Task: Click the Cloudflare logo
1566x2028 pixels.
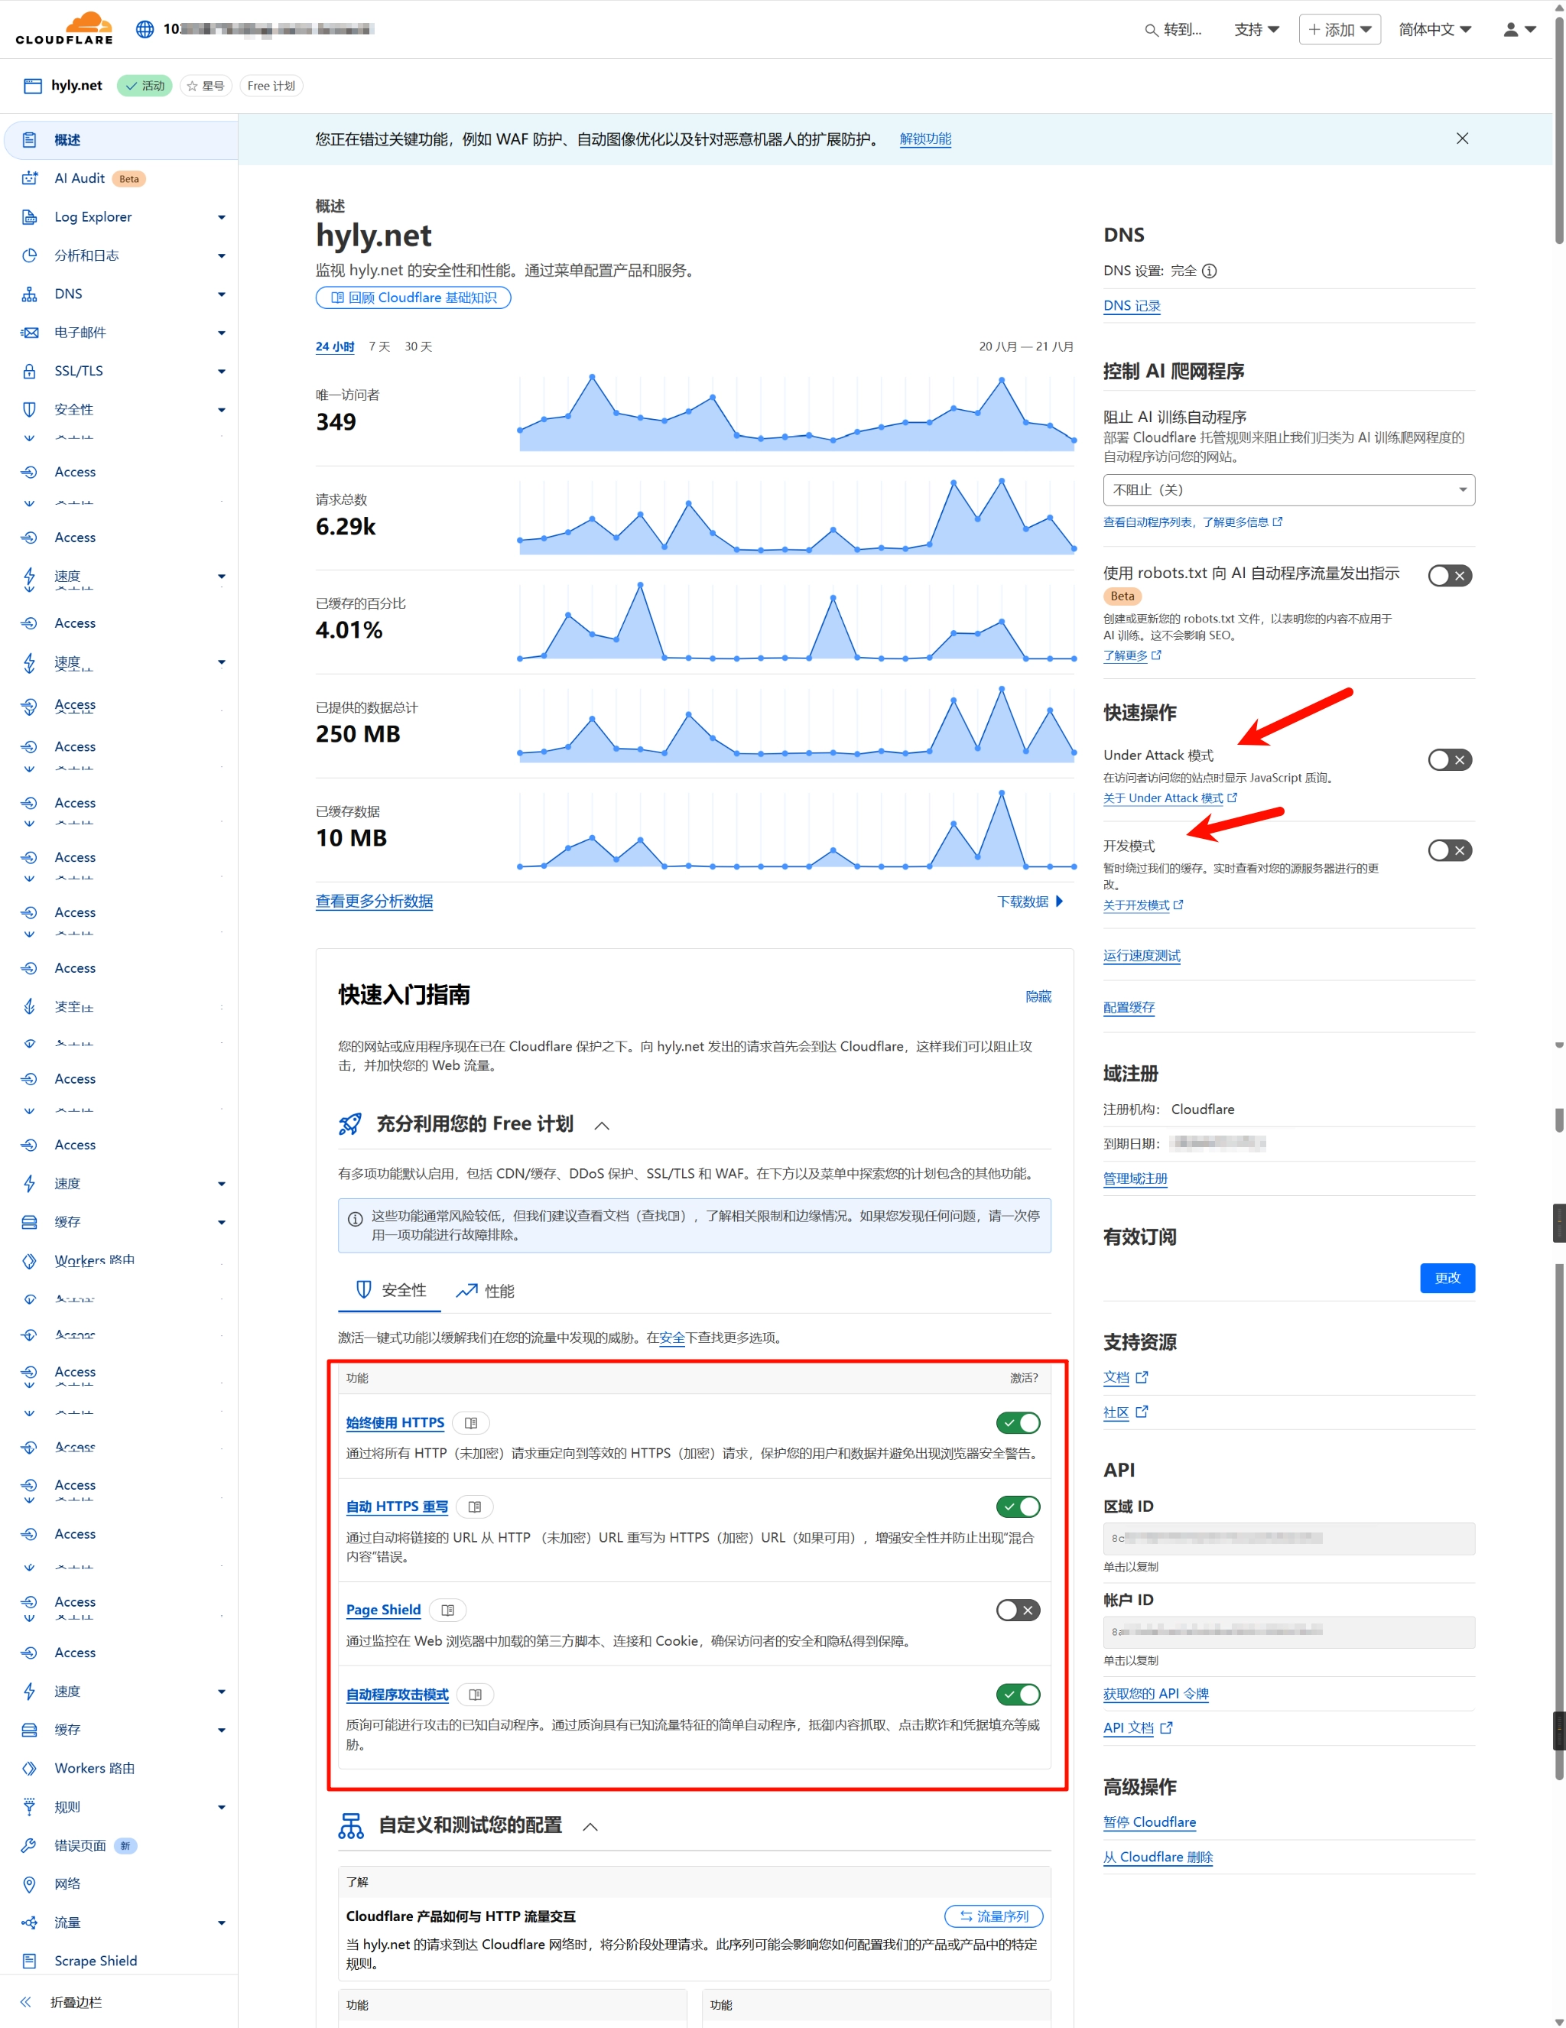Action: [64, 29]
